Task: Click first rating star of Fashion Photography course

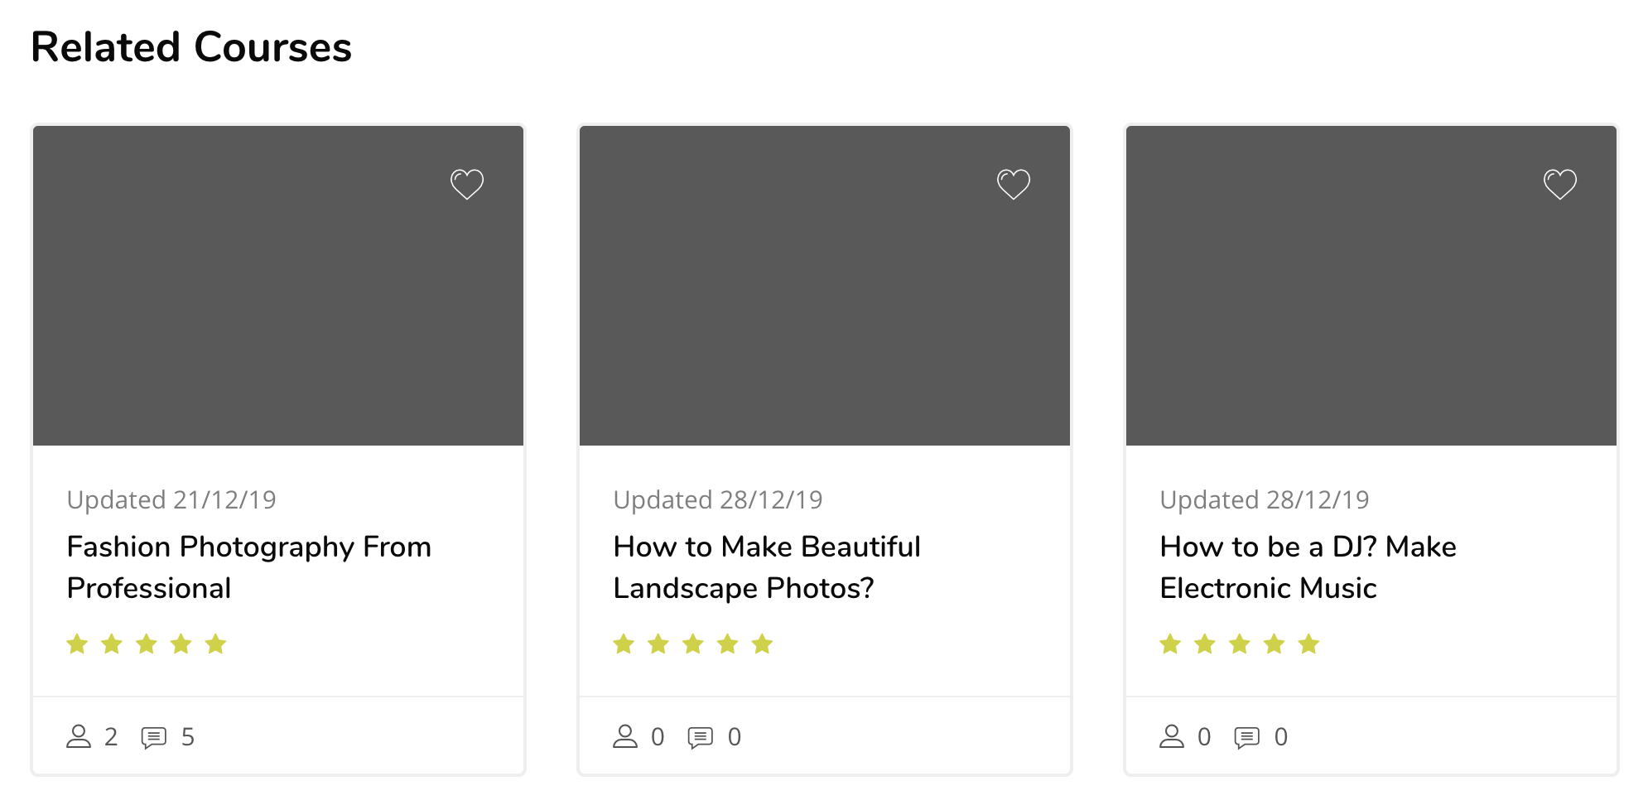Action: (77, 644)
